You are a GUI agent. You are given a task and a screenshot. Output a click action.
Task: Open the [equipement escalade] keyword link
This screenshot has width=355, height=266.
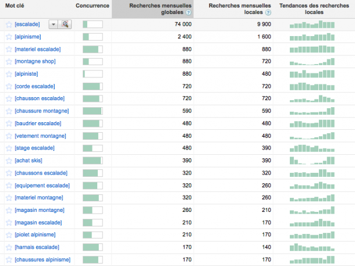click(x=42, y=186)
